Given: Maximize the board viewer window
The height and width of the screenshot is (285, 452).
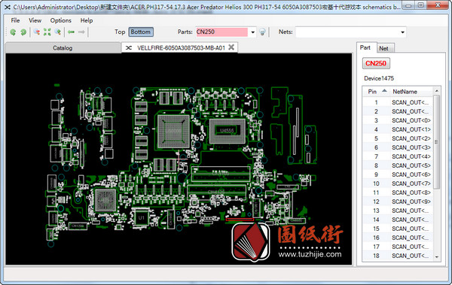Looking at the screenshot, I should pyautogui.click(x=420, y=5).
